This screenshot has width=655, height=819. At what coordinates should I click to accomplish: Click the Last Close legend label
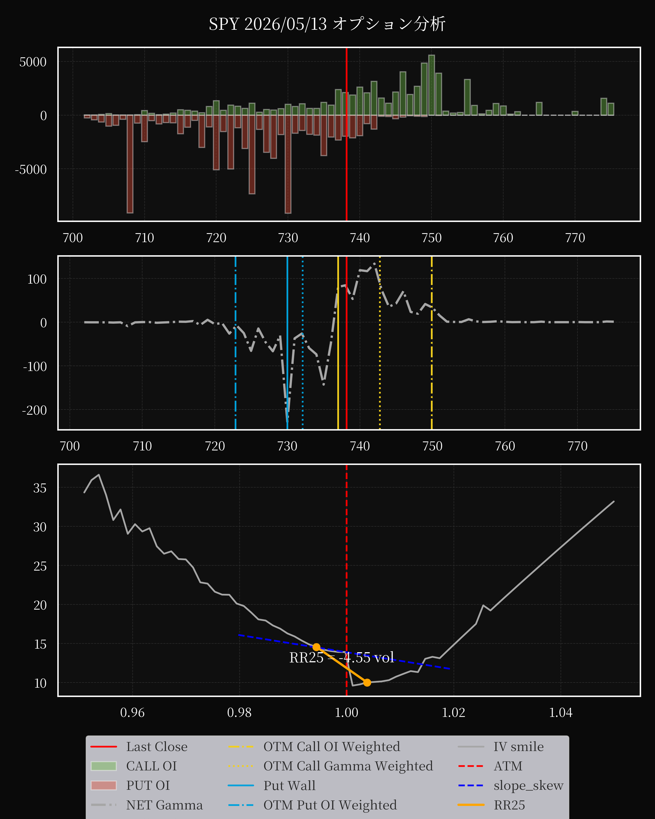pos(157,746)
